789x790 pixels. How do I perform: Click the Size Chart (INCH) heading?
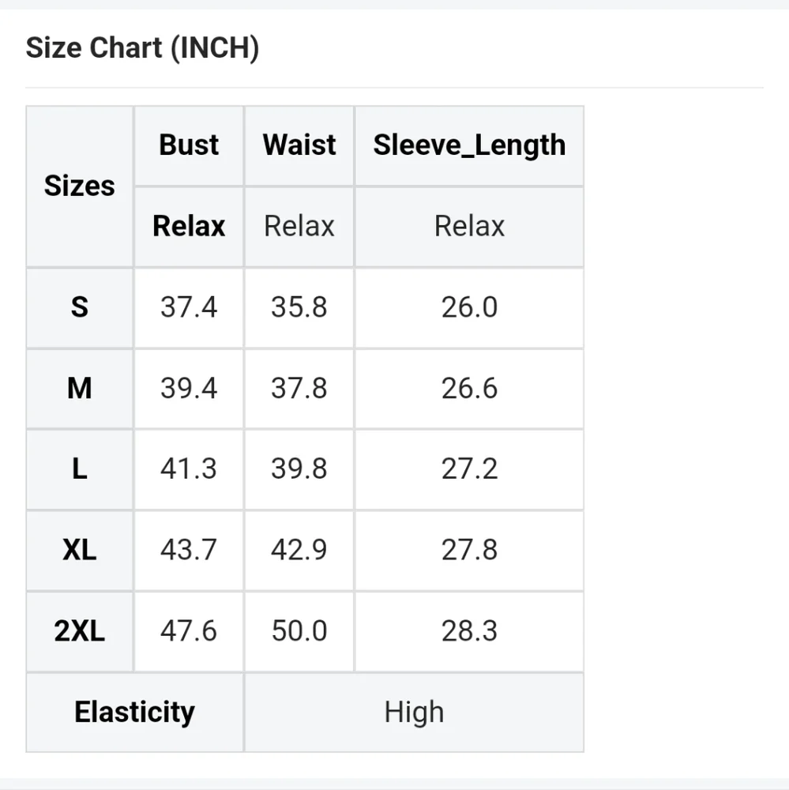[142, 48]
